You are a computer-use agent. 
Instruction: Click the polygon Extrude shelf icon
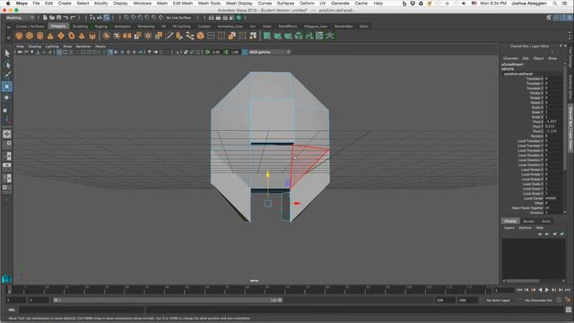137,36
